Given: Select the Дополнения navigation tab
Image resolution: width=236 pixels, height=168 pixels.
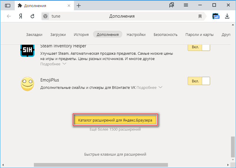Looking at the screenshot, I should click(x=108, y=34).
